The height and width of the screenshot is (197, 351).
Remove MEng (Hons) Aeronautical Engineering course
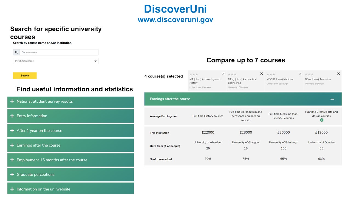coord(262,74)
